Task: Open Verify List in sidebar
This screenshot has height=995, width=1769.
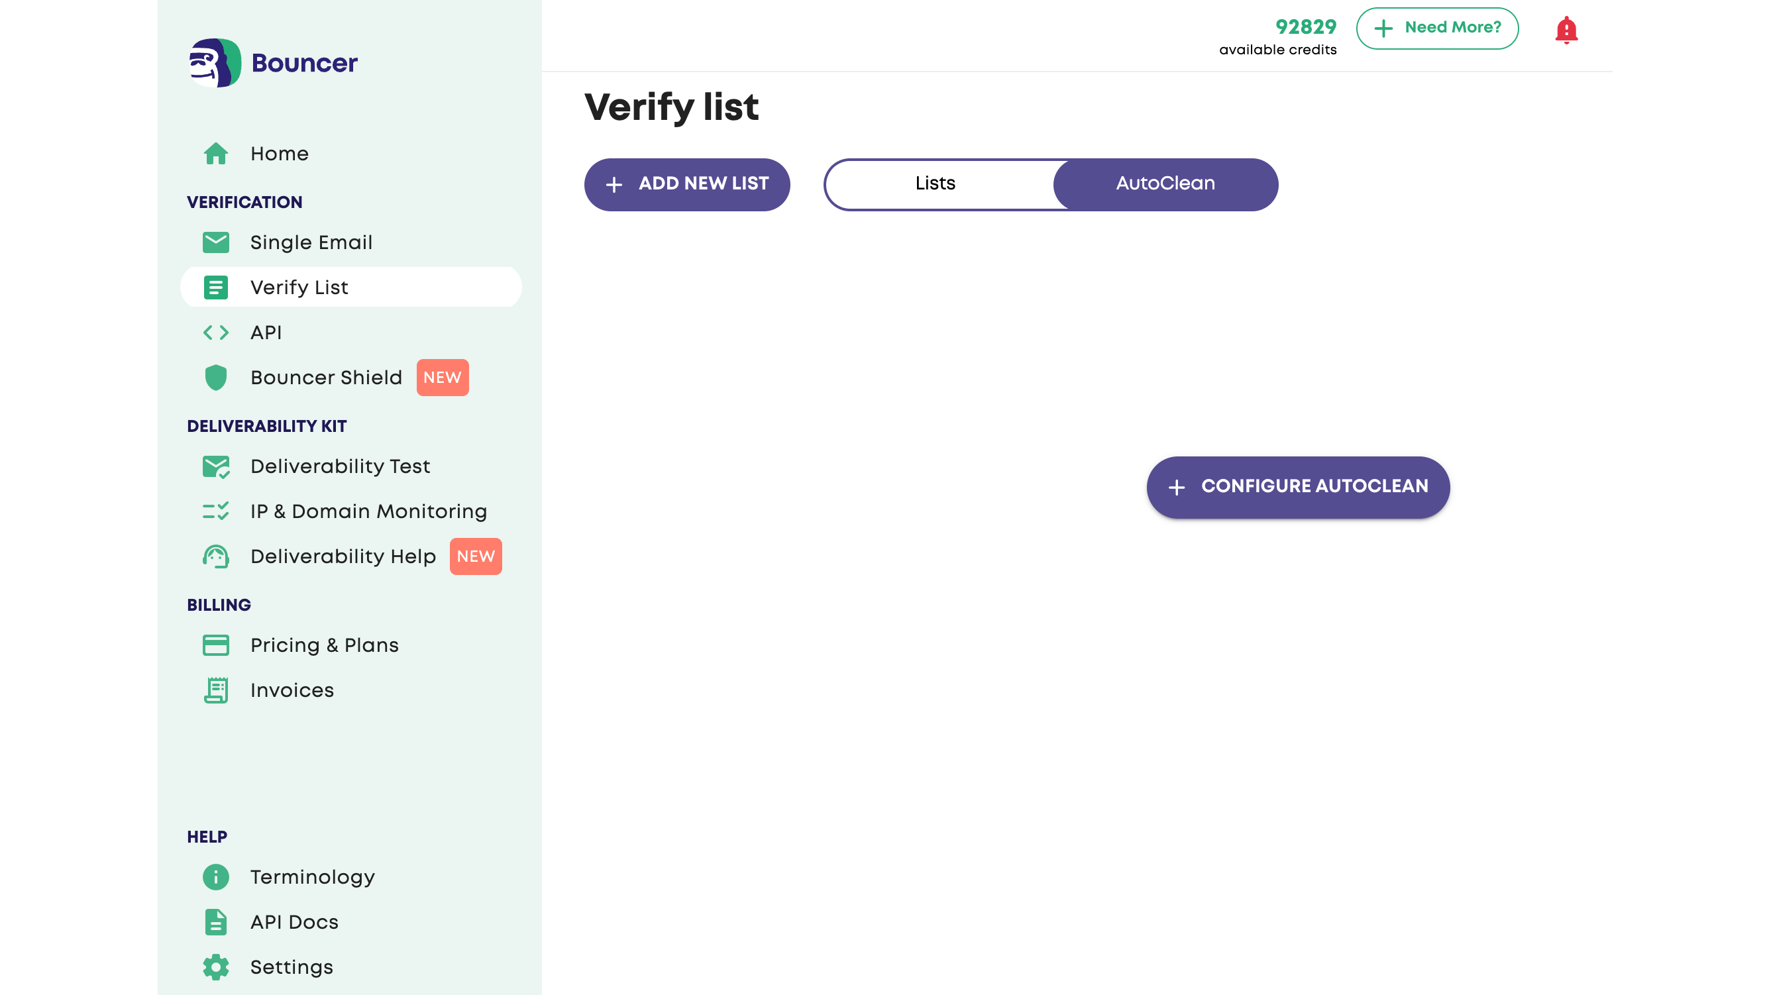Action: [x=299, y=287]
